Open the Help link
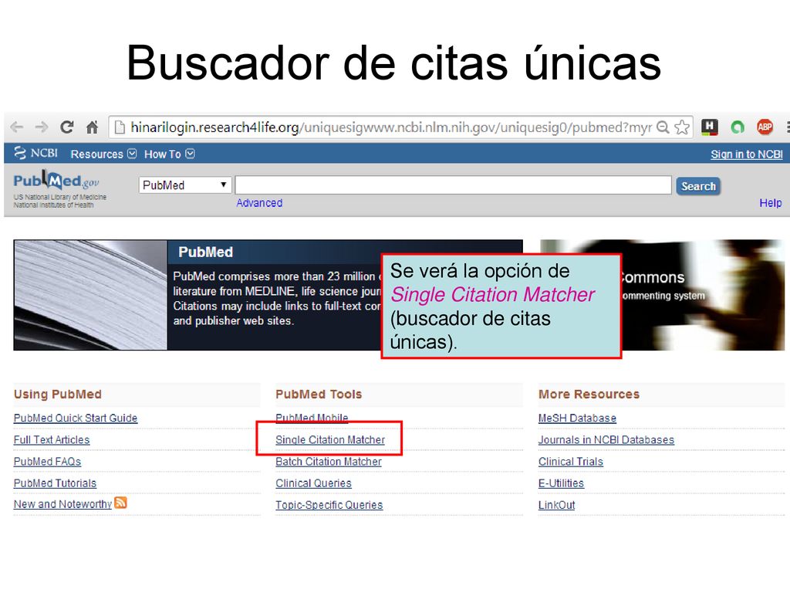790x593 pixels. (x=771, y=203)
